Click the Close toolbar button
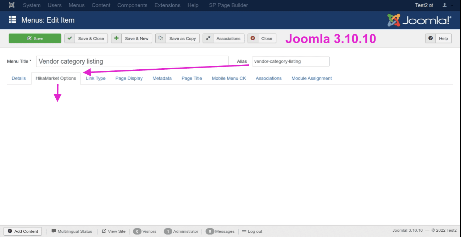461x237 pixels. (262, 39)
